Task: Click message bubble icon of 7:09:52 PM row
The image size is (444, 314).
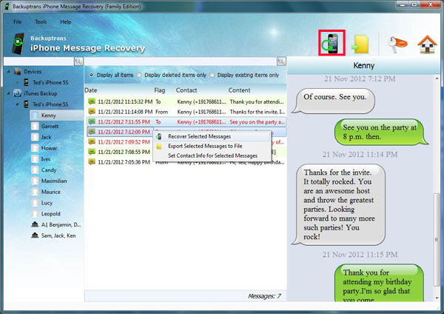Action: (92, 141)
